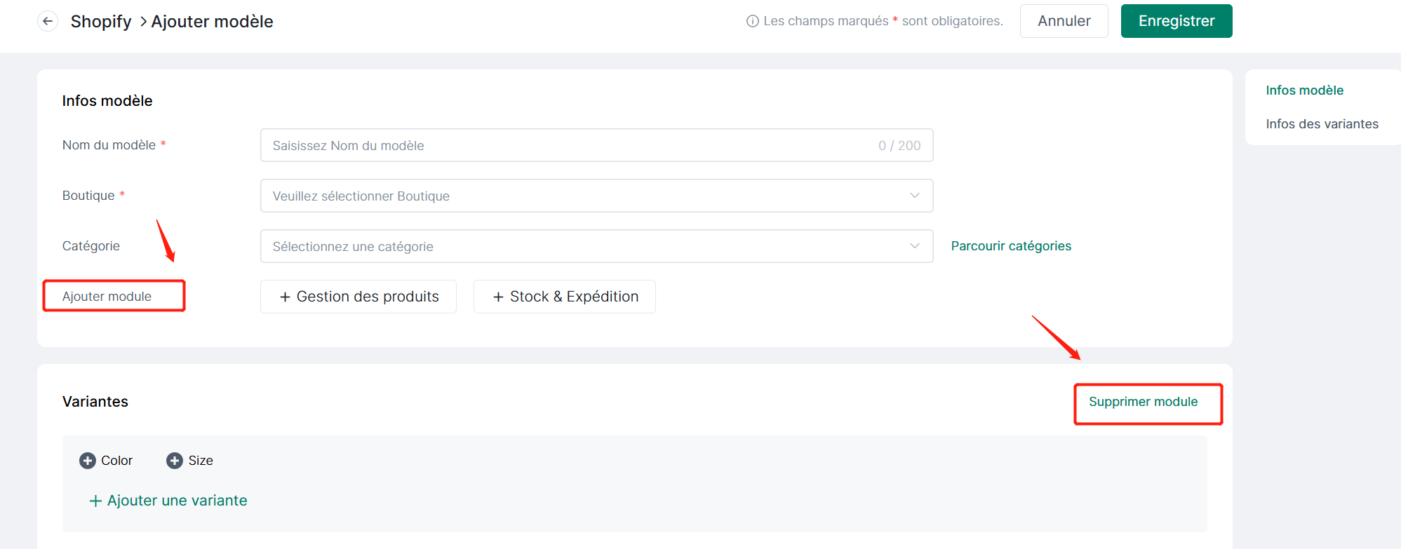Click the back arrow icon beside Shopify
The height and width of the screenshot is (549, 1401).
click(48, 21)
